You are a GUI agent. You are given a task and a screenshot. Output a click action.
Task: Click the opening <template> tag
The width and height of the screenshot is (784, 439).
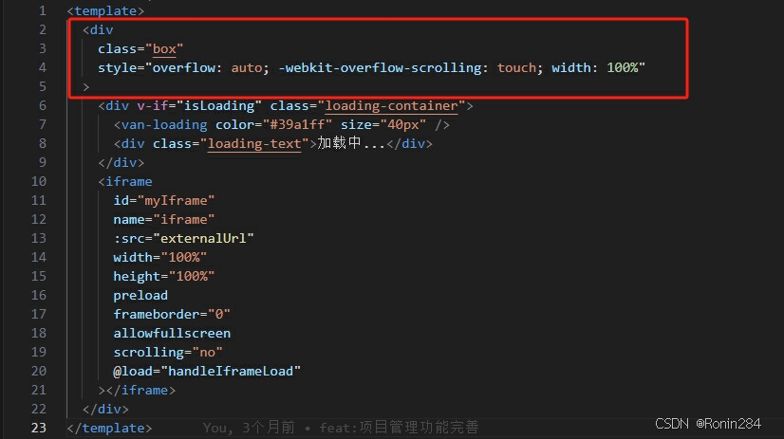click(x=105, y=10)
